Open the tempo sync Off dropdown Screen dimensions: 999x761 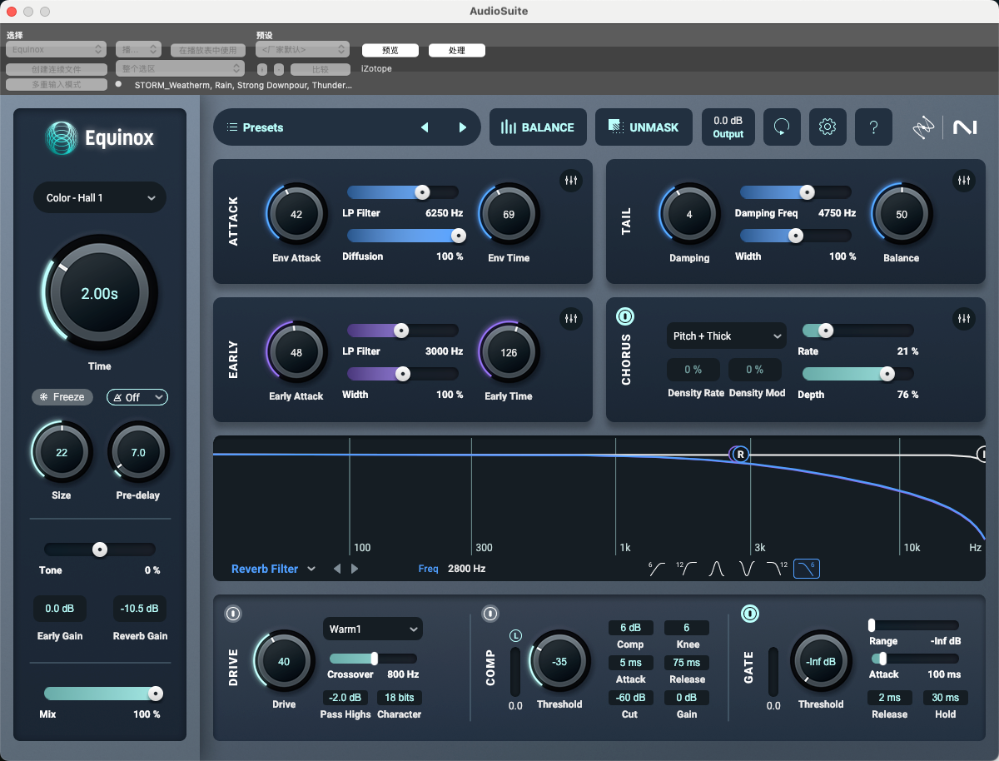click(x=137, y=397)
